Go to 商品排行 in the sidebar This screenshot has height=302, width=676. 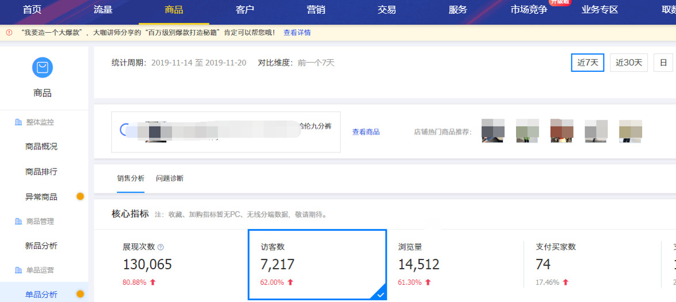41,171
